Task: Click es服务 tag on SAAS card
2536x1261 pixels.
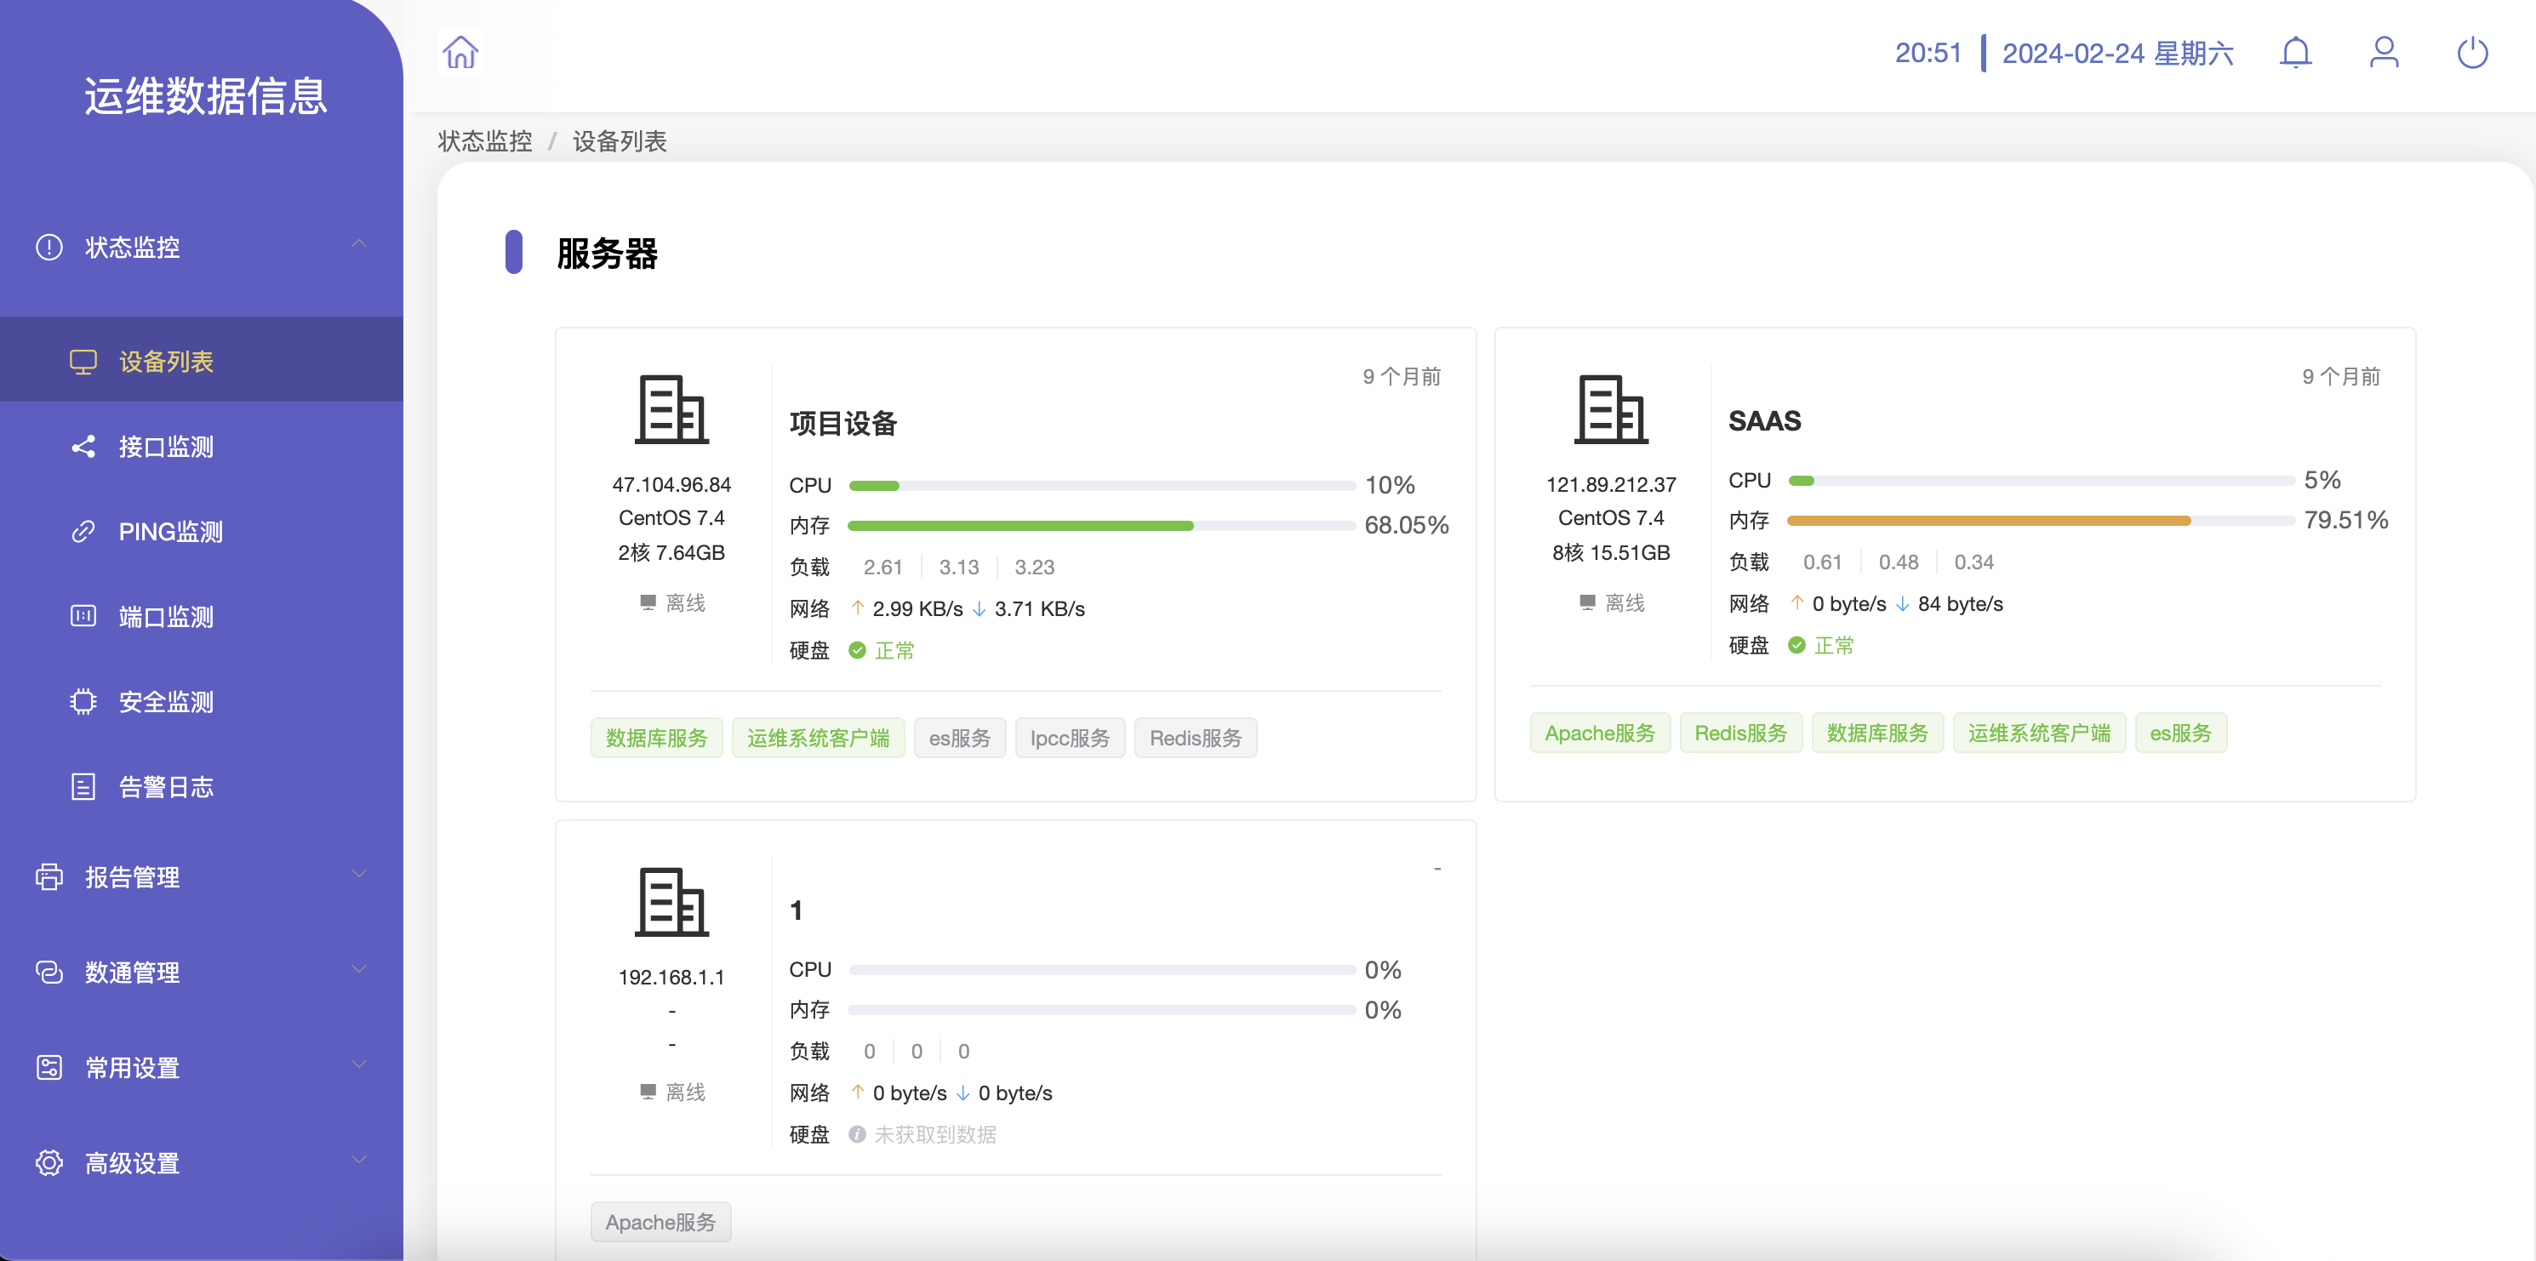Action: 2179,733
